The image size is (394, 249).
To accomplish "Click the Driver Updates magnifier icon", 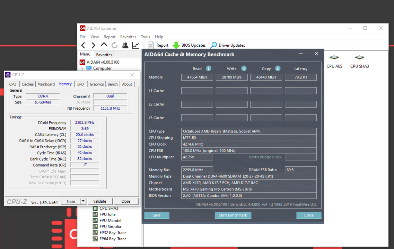I will tap(213, 45).
